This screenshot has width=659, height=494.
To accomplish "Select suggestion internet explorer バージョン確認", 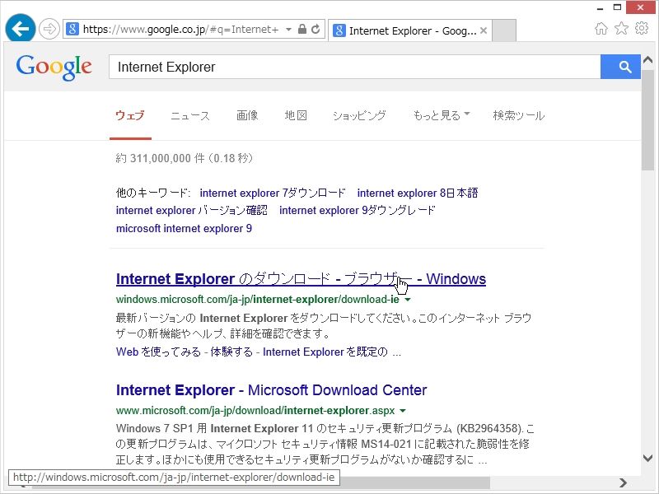I will click(x=192, y=210).
